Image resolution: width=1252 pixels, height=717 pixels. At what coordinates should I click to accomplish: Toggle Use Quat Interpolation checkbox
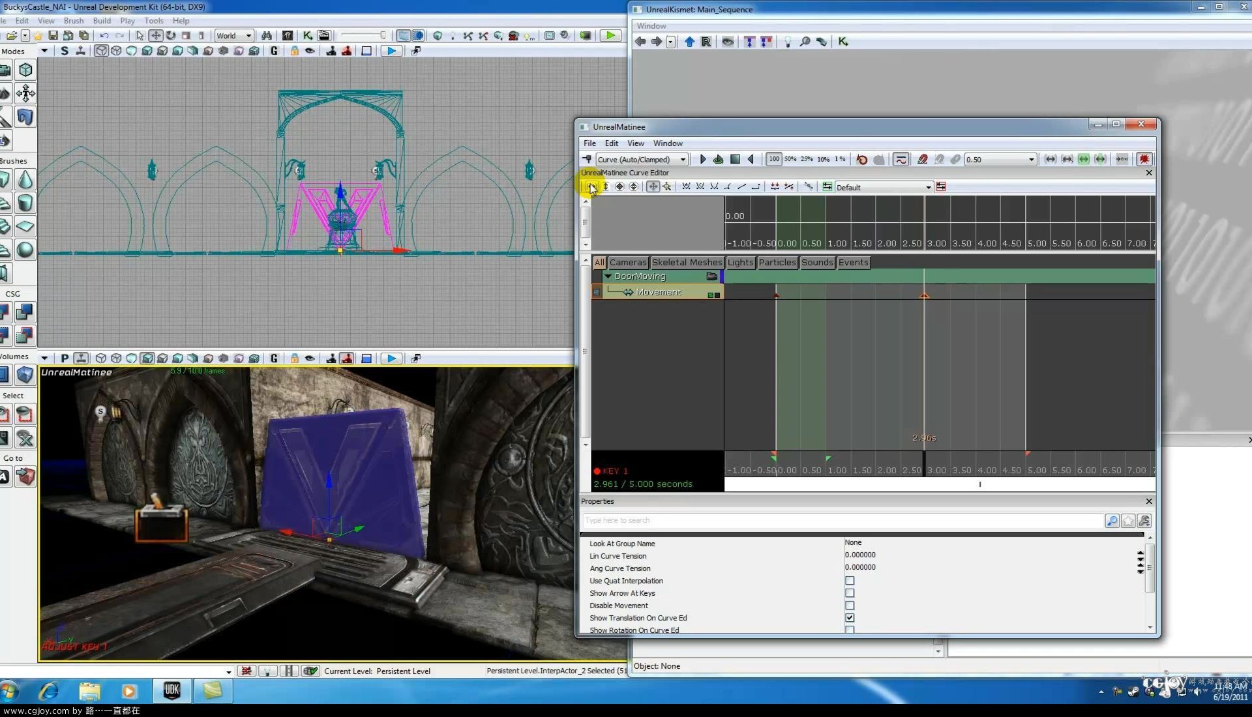(850, 580)
